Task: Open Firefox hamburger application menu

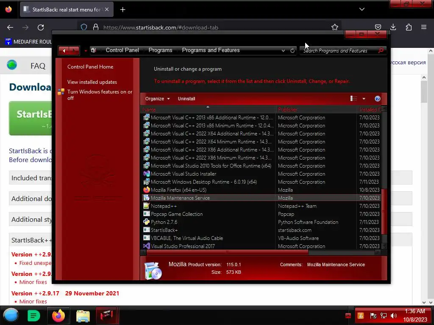Action: tap(424, 27)
